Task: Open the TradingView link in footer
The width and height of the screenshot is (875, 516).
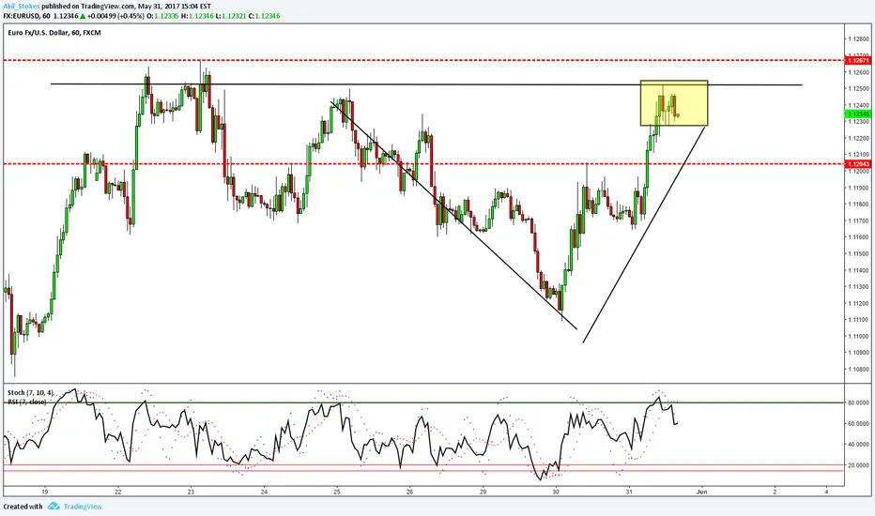Action: tap(83, 507)
